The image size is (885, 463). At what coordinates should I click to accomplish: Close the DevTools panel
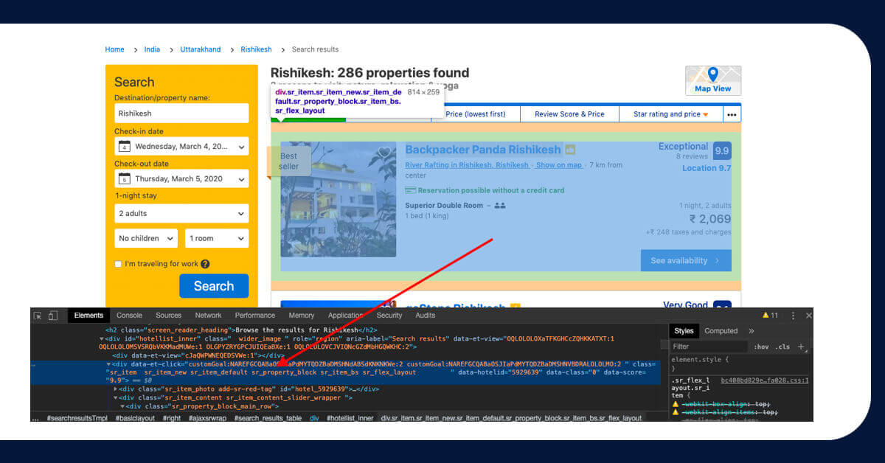pyautogui.click(x=809, y=316)
